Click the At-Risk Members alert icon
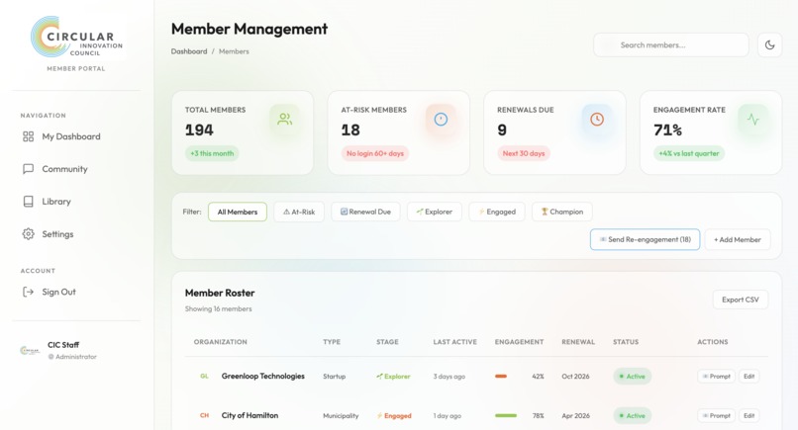Viewport: 798px width, 430px height. tap(441, 120)
